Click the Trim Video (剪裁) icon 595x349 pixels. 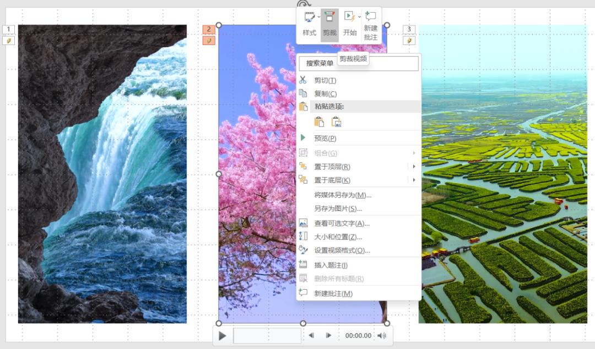(x=329, y=19)
